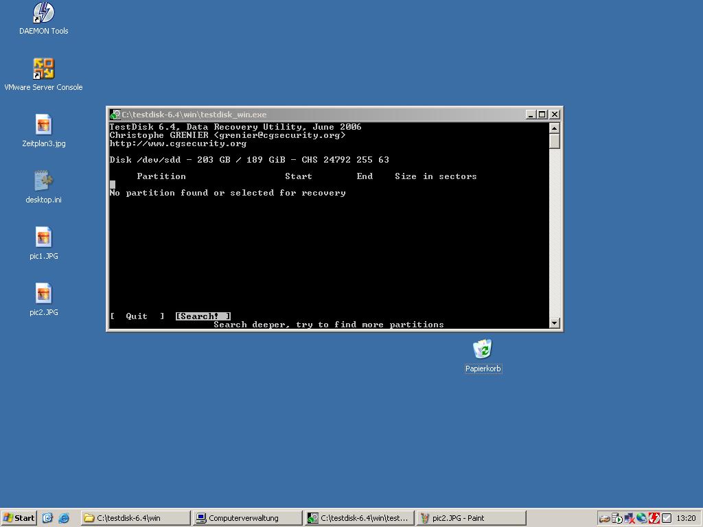703x527 pixels.
Task: Select the Search! option in TestDisk
Action: 203,316
